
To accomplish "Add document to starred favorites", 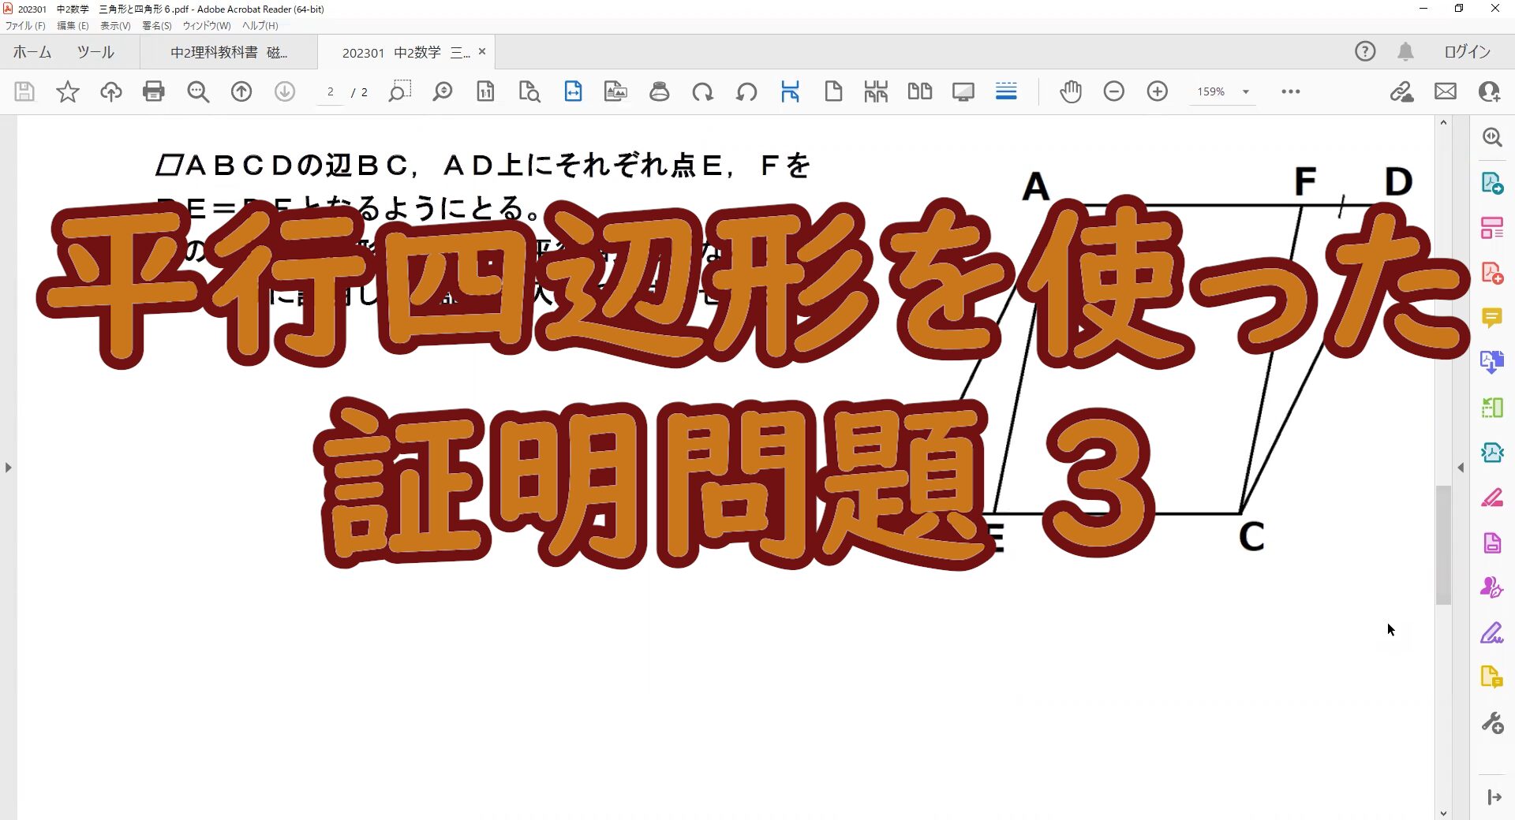I will pyautogui.click(x=68, y=91).
